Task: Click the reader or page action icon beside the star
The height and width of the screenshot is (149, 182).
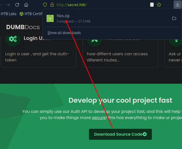Action: [152, 5]
